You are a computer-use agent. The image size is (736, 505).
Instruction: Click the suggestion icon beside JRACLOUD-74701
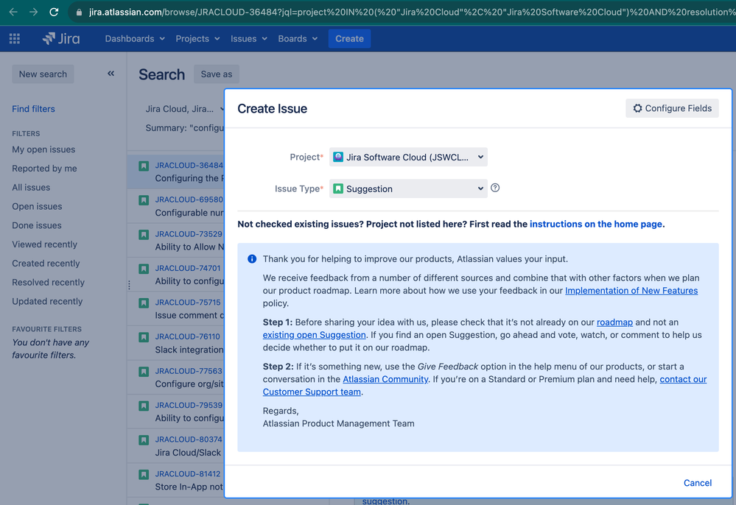[x=144, y=269]
